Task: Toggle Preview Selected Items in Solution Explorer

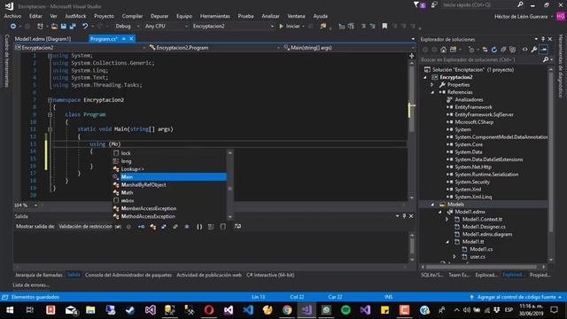Action: pos(543,50)
